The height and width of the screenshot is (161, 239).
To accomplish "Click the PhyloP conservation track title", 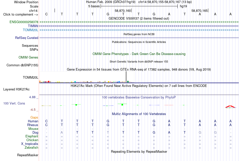I will coord(139,97).
